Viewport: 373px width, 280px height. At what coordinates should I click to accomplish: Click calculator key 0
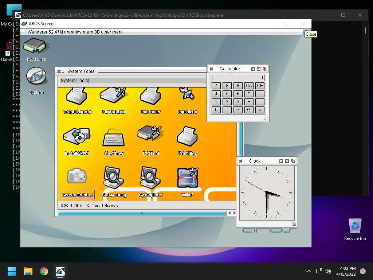pos(216,110)
